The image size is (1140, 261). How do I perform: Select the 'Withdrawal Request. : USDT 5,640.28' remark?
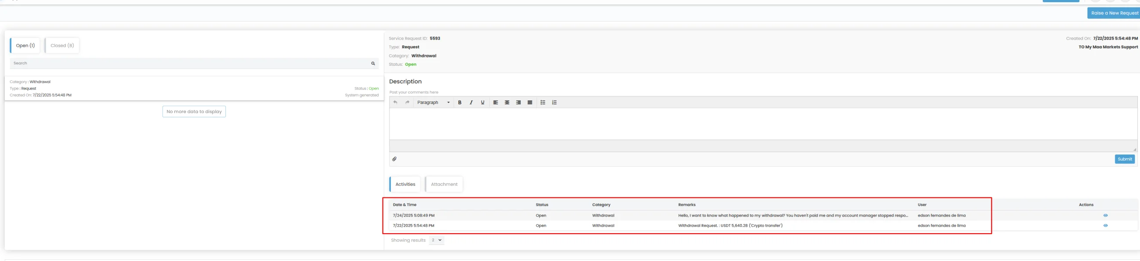pos(730,226)
